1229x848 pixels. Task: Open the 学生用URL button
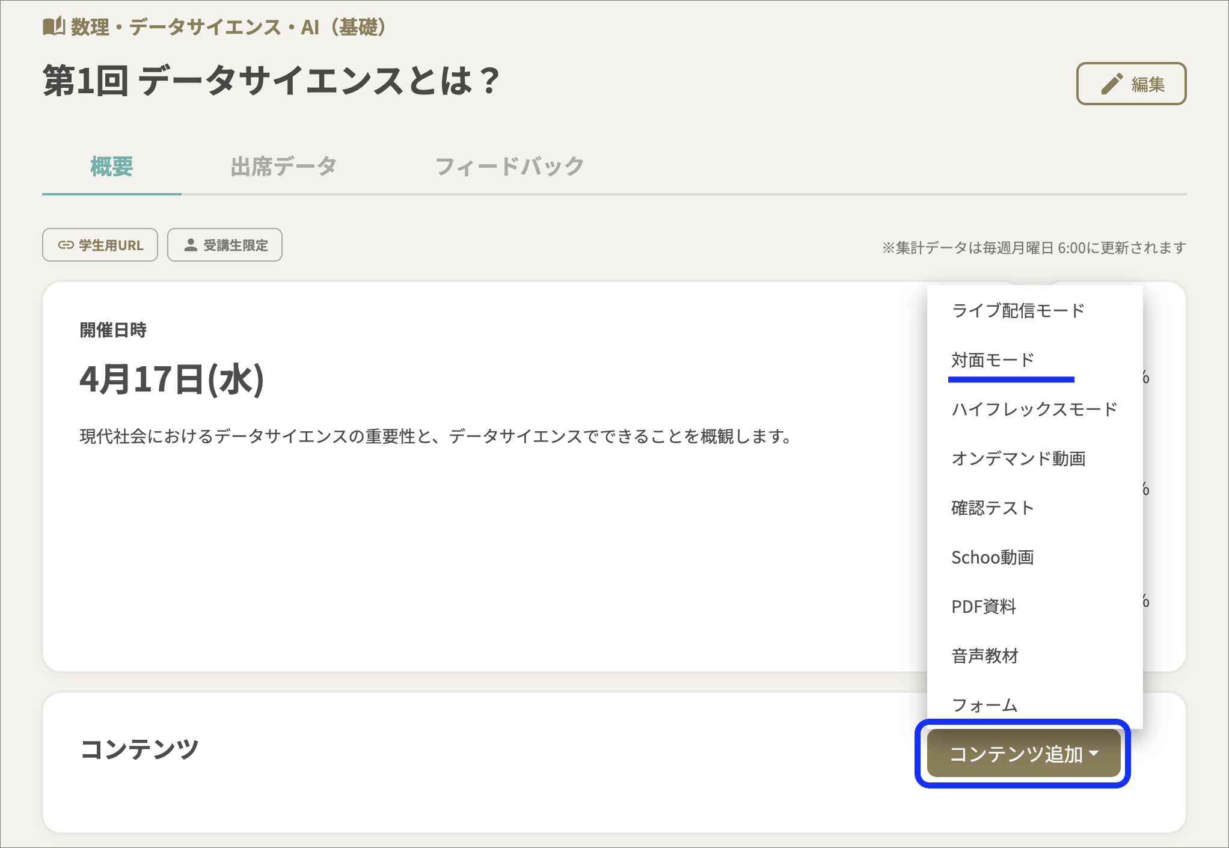pyautogui.click(x=100, y=245)
